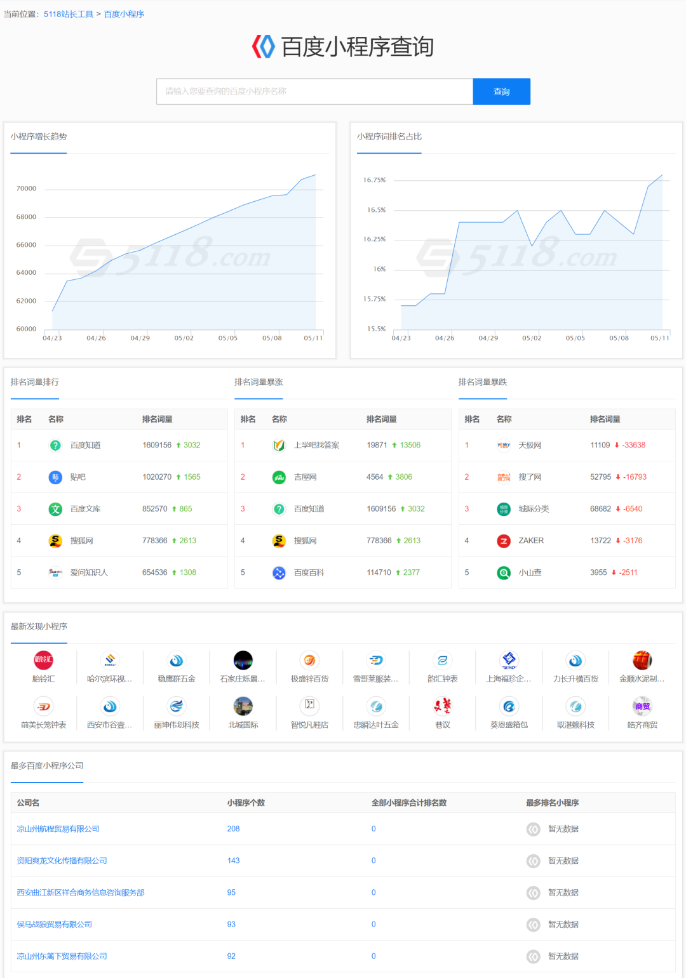Open company 资阳爽龙文化传播有限公司
The width and height of the screenshot is (686, 978).
[x=62, y=861]
